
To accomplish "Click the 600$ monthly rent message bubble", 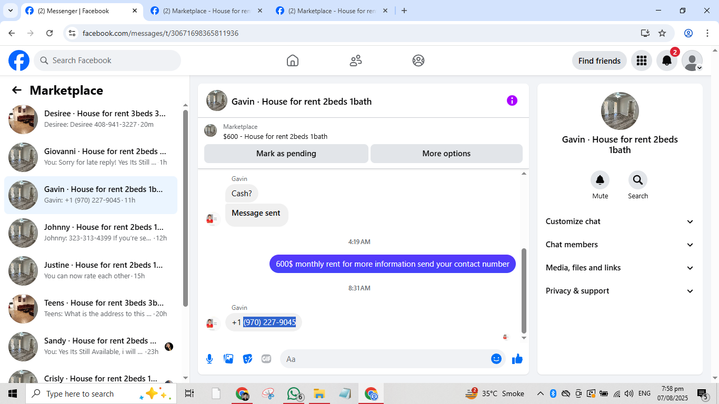I will coord(393,264).
